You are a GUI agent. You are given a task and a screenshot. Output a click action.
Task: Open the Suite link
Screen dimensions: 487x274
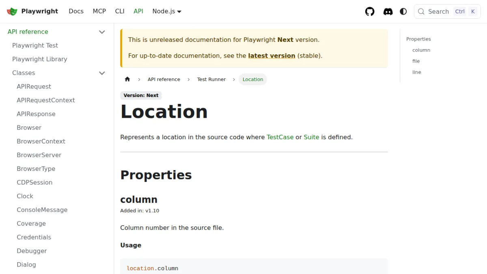pyautogui.click(x=311, y=137)
